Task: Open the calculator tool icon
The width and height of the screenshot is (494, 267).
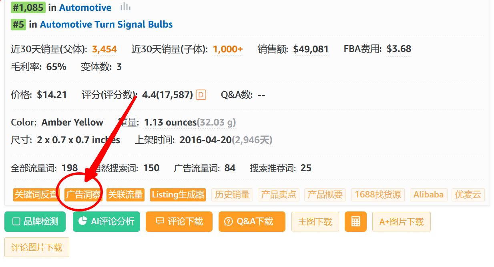Action: point(355,221)
